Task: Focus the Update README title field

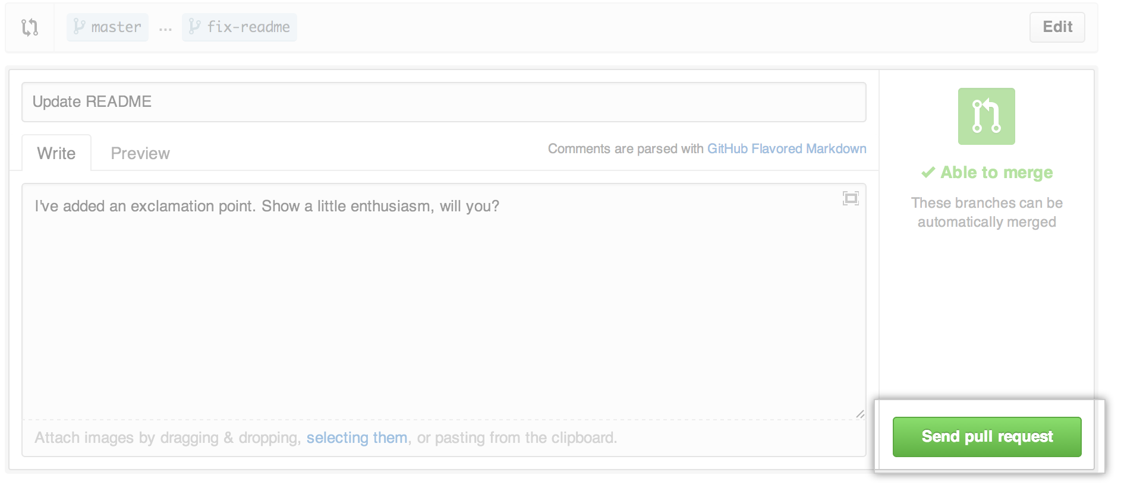Action: [x=443, y=102]
